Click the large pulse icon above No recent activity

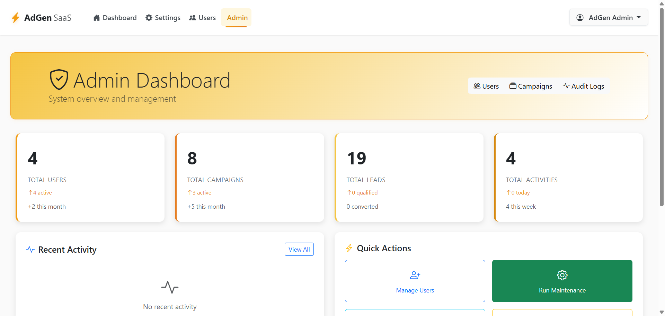pyautogui.click(x=170, y=287)
